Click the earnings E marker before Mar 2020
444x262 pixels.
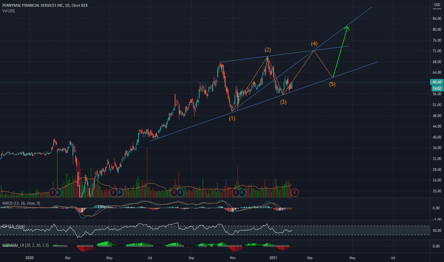tap(52, 192)
